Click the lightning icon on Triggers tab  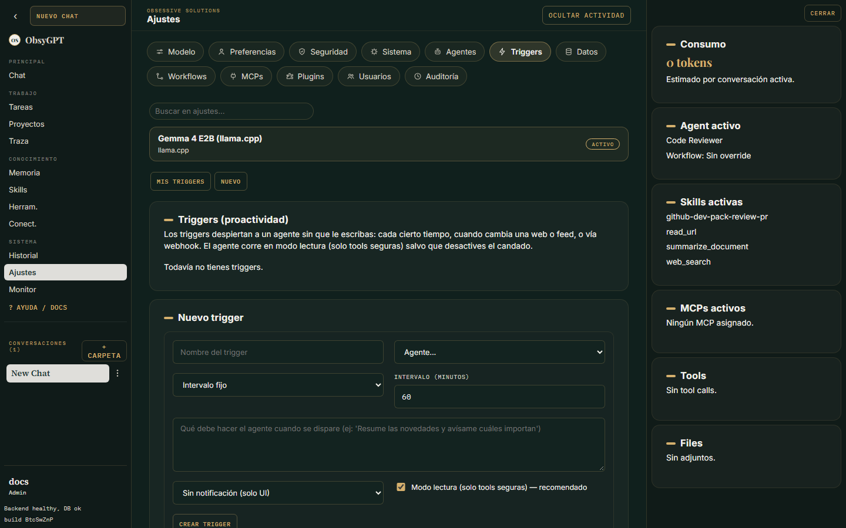502,52
